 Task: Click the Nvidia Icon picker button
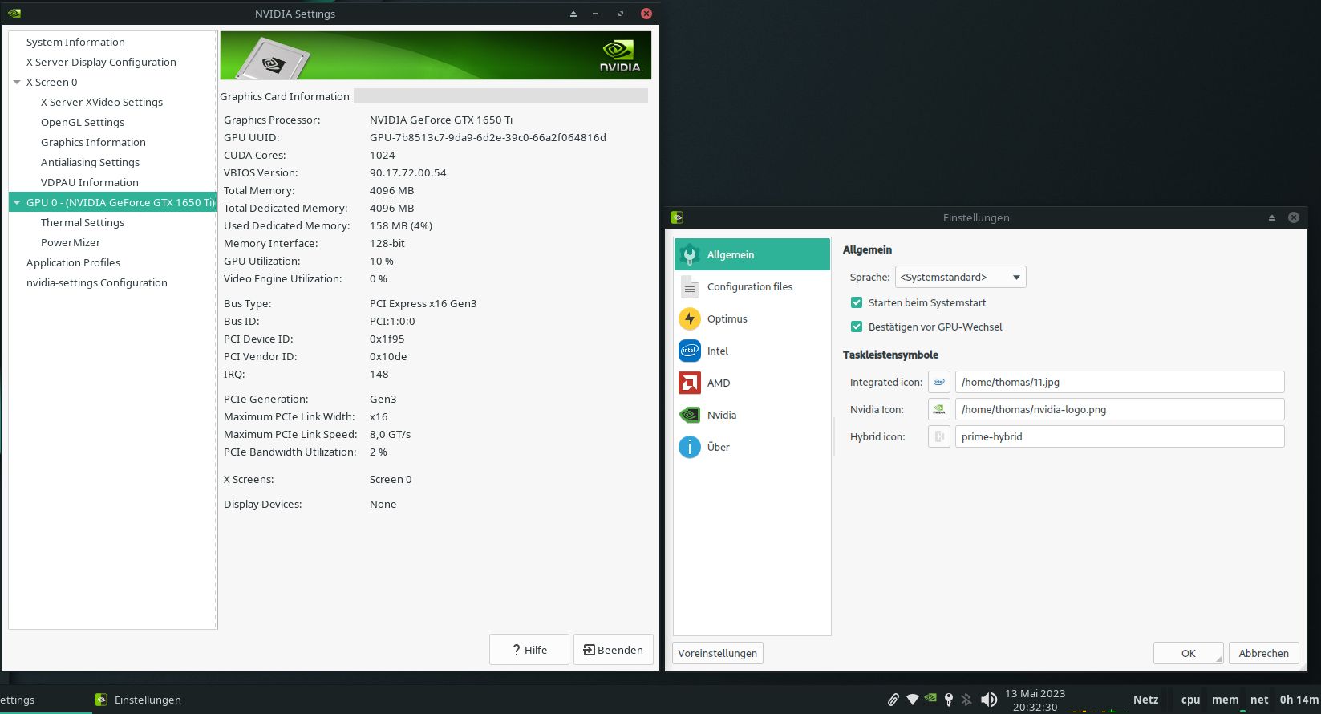[938, 410]
